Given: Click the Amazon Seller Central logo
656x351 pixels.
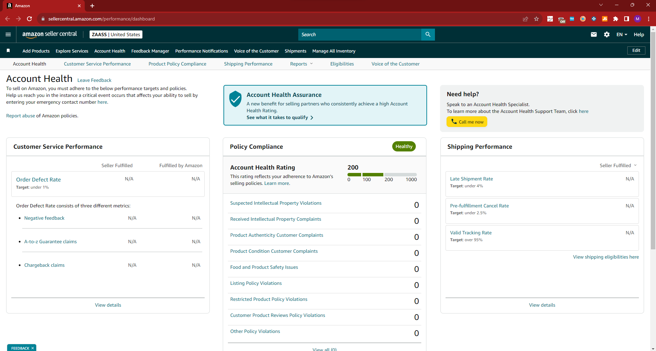Looking at the screenshot, I should (x=50, y=34).
